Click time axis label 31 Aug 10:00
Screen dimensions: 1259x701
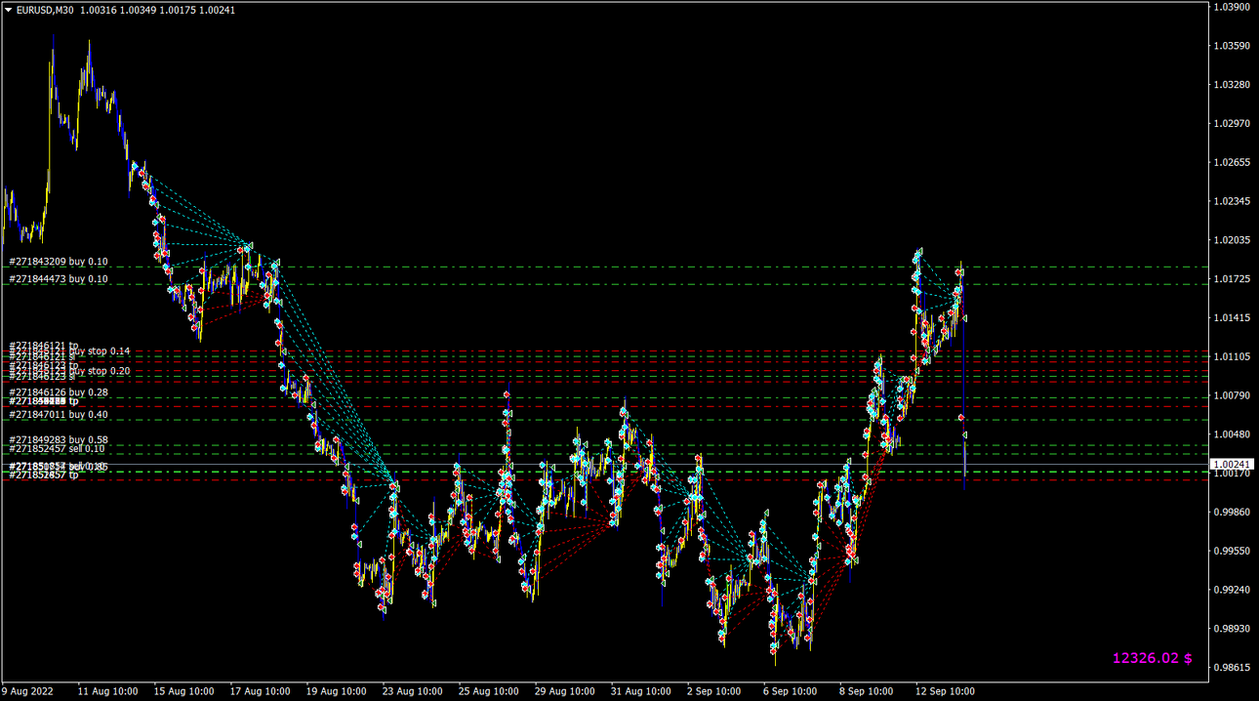point(641,691)
